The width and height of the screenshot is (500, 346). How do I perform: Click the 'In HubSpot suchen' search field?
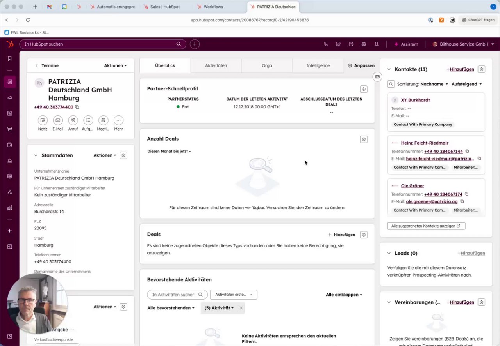pos(103,44)
